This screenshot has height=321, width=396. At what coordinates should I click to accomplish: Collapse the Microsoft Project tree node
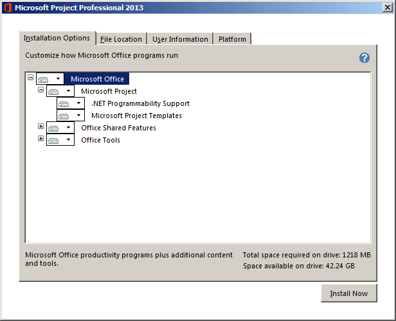point(40,89)
